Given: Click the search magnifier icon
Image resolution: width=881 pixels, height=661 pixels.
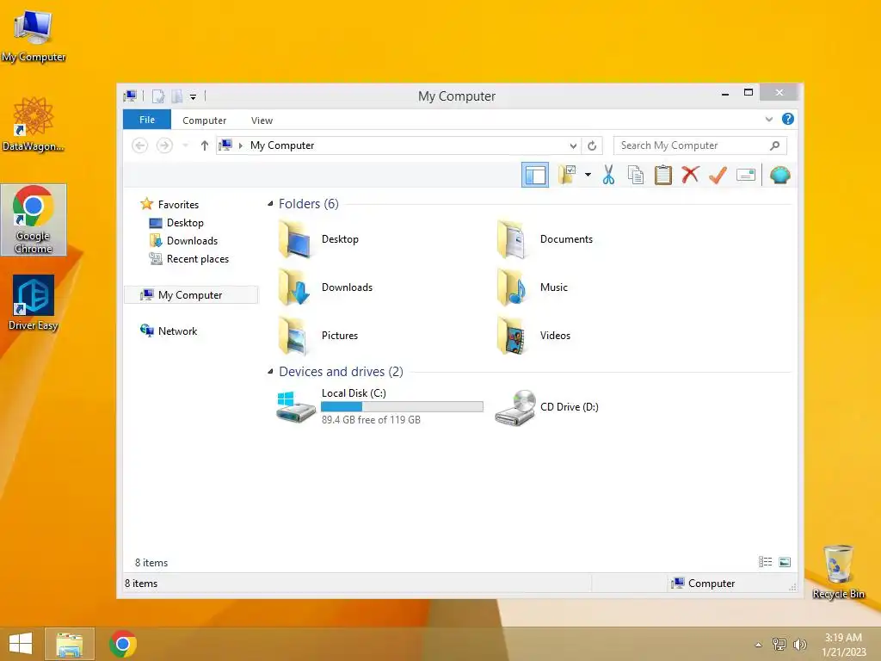Looking at the screenshot, I should click(x=775, y=145).
